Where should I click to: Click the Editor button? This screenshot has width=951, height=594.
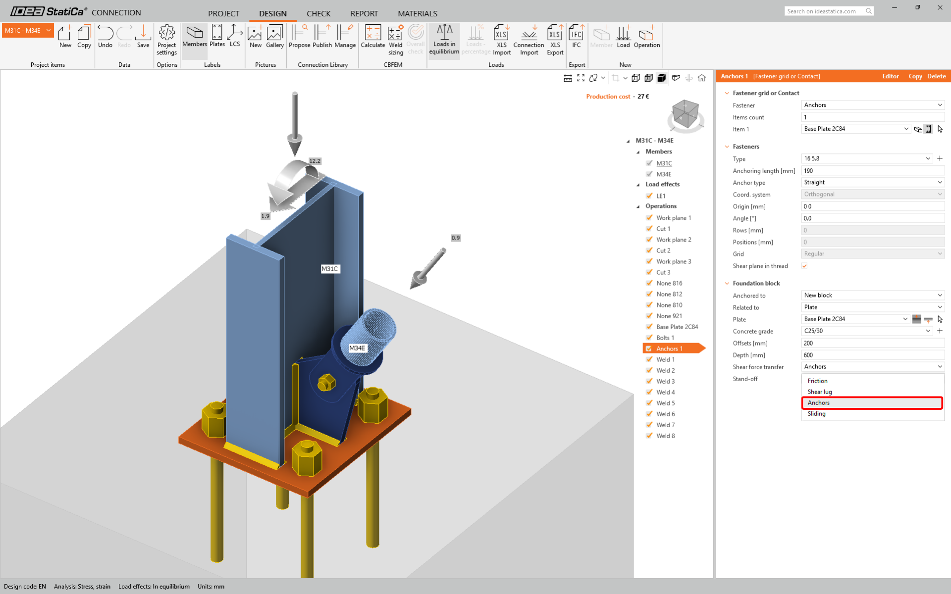tap(890, 76)
